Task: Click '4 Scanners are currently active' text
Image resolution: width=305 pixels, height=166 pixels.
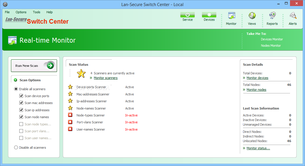Action: pos(112,73)
